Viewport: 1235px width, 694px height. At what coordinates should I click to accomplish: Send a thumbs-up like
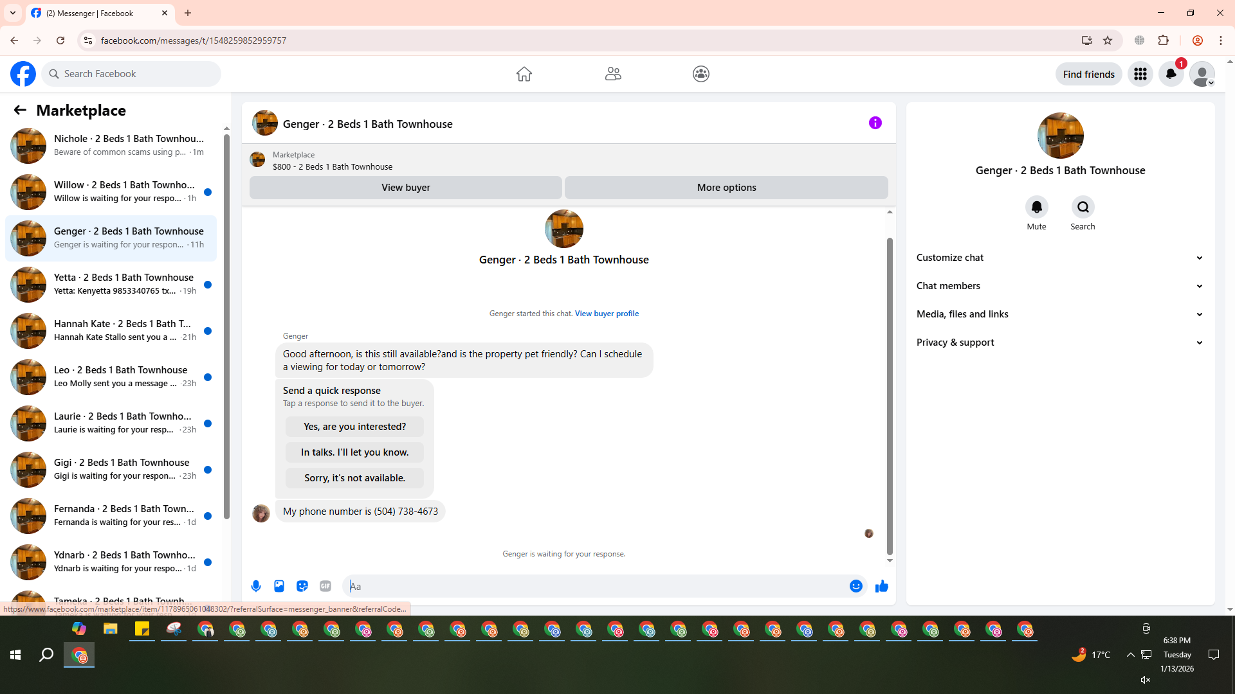[x=881, y=586]
